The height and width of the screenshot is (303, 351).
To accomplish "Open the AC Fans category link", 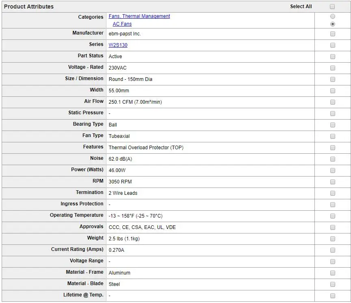I will 122,24.
